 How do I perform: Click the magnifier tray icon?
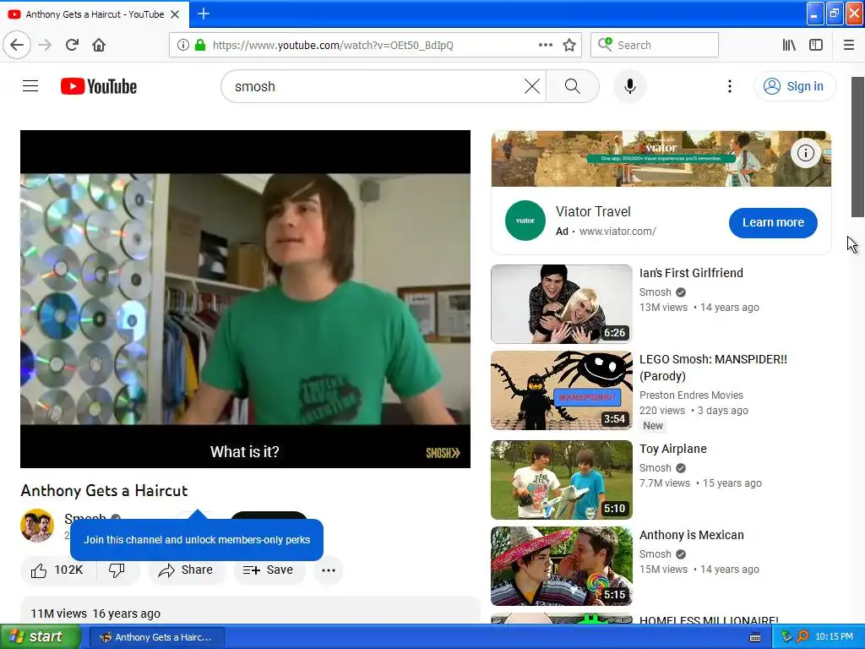tap(802, 637)
